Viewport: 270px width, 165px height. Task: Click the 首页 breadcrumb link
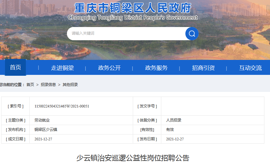tap(30, 85)
